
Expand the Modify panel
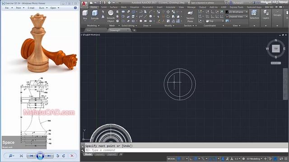(169, 26)
